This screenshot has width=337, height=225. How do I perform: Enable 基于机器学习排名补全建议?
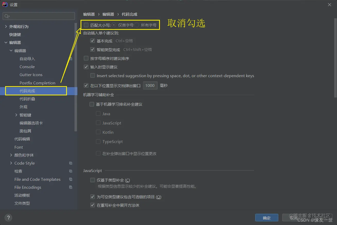92,104
